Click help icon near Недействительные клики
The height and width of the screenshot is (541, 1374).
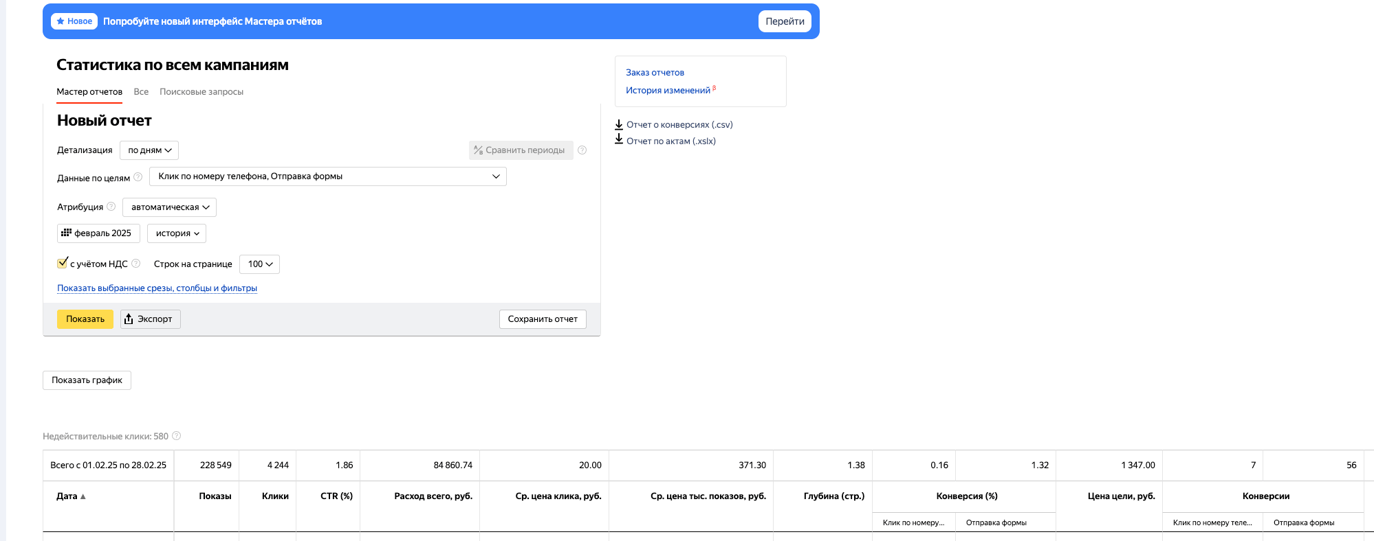tap(177, 436)
